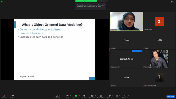Expand caption options arrow next to Show Captions

tap(95, 96)
